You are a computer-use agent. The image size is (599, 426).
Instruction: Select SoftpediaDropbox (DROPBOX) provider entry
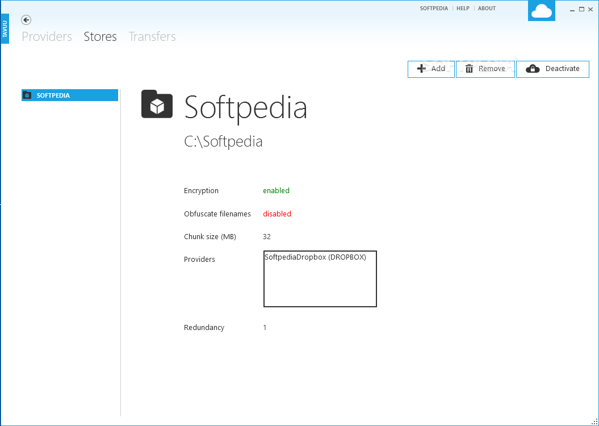point(315,257)
